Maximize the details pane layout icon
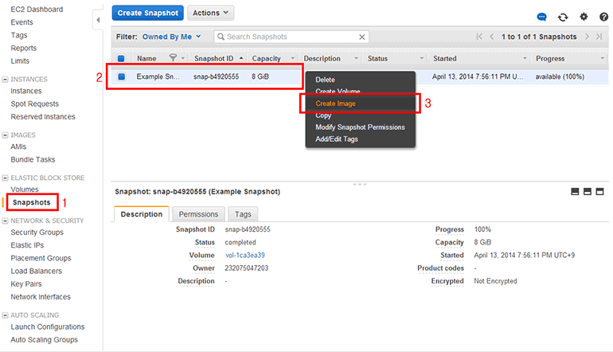 tap(600, 192)
